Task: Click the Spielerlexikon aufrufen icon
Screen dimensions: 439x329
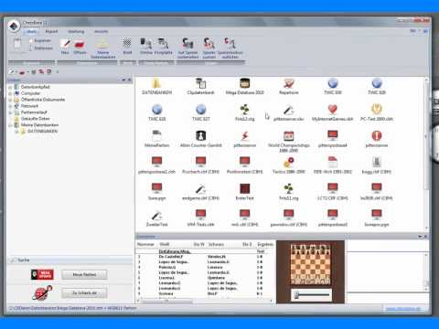Action: click(x=230, y=48)
